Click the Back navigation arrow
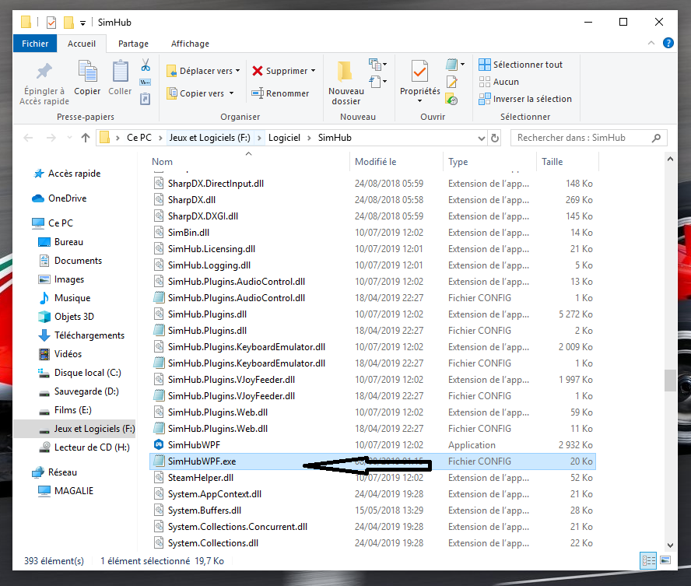The image size is (691, 586). pyautogui.click(x=28, y=138)
